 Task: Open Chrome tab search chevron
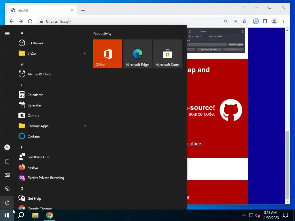tap(243, 7)
